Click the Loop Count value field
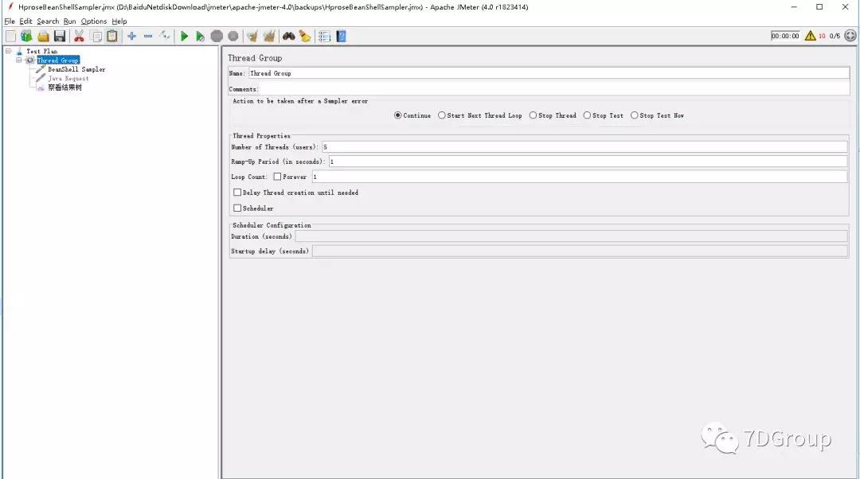Image resolution: width=860 pixels, height=479 pixels. pos(580,177)
